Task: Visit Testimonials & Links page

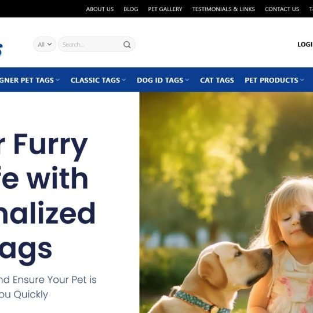Action: 223,9
